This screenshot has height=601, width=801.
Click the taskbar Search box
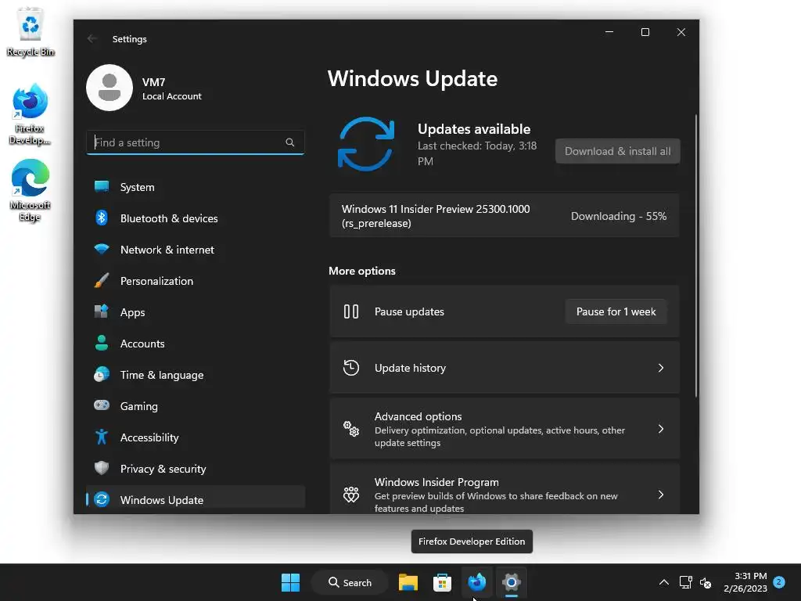pyautogui.click(x=350, y=582)
